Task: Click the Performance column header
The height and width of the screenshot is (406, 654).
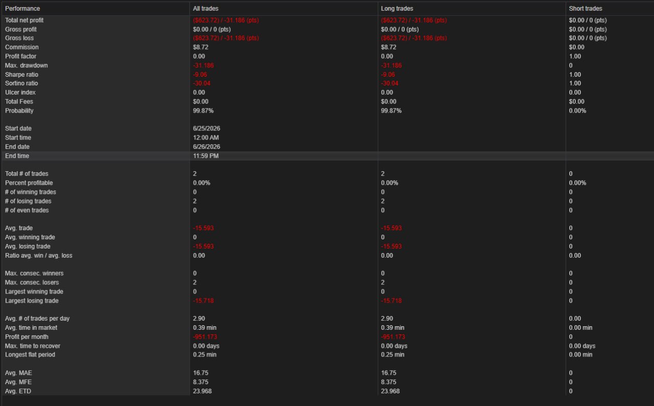Action: click(22, 9)
